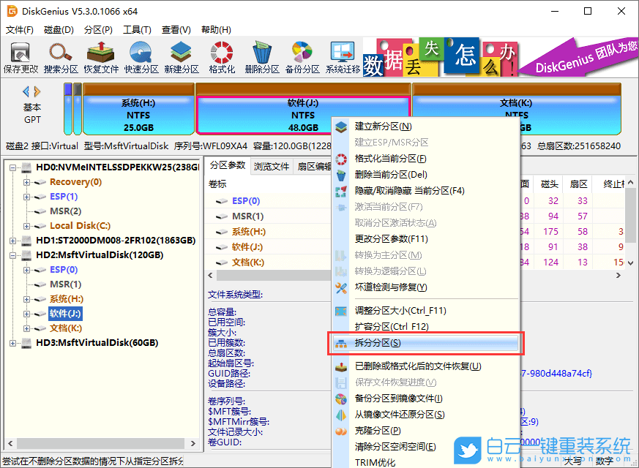Screen dimensions: 639x468
Task: Select 文档(K:) row in partition list
Action: click(247, 263)
